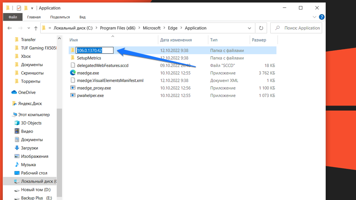Image resolution: width=356 pixels, height=200 pixels.
Task: Select msedge.exe file name
Action: coord(88,73)
